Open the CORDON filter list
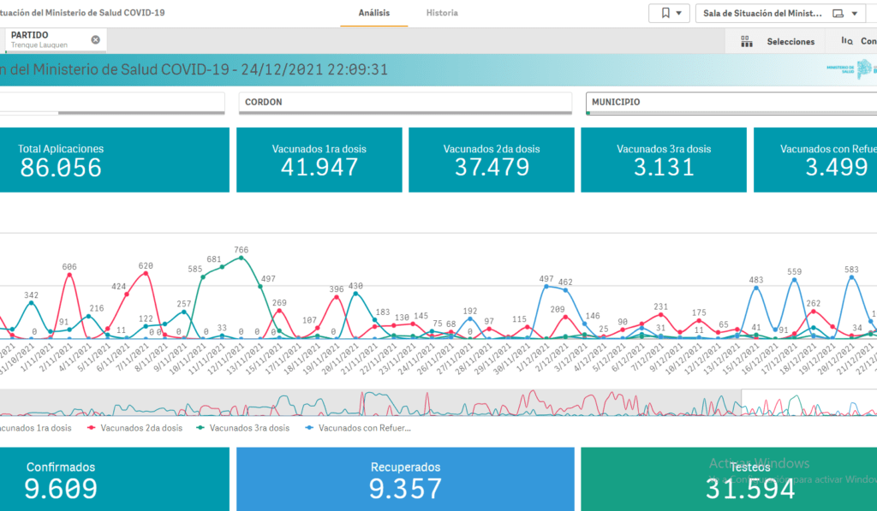The width and height of the screenshot is (877, 511). (404, 102)
